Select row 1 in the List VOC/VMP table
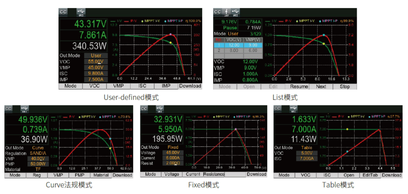 click(238, 45)
